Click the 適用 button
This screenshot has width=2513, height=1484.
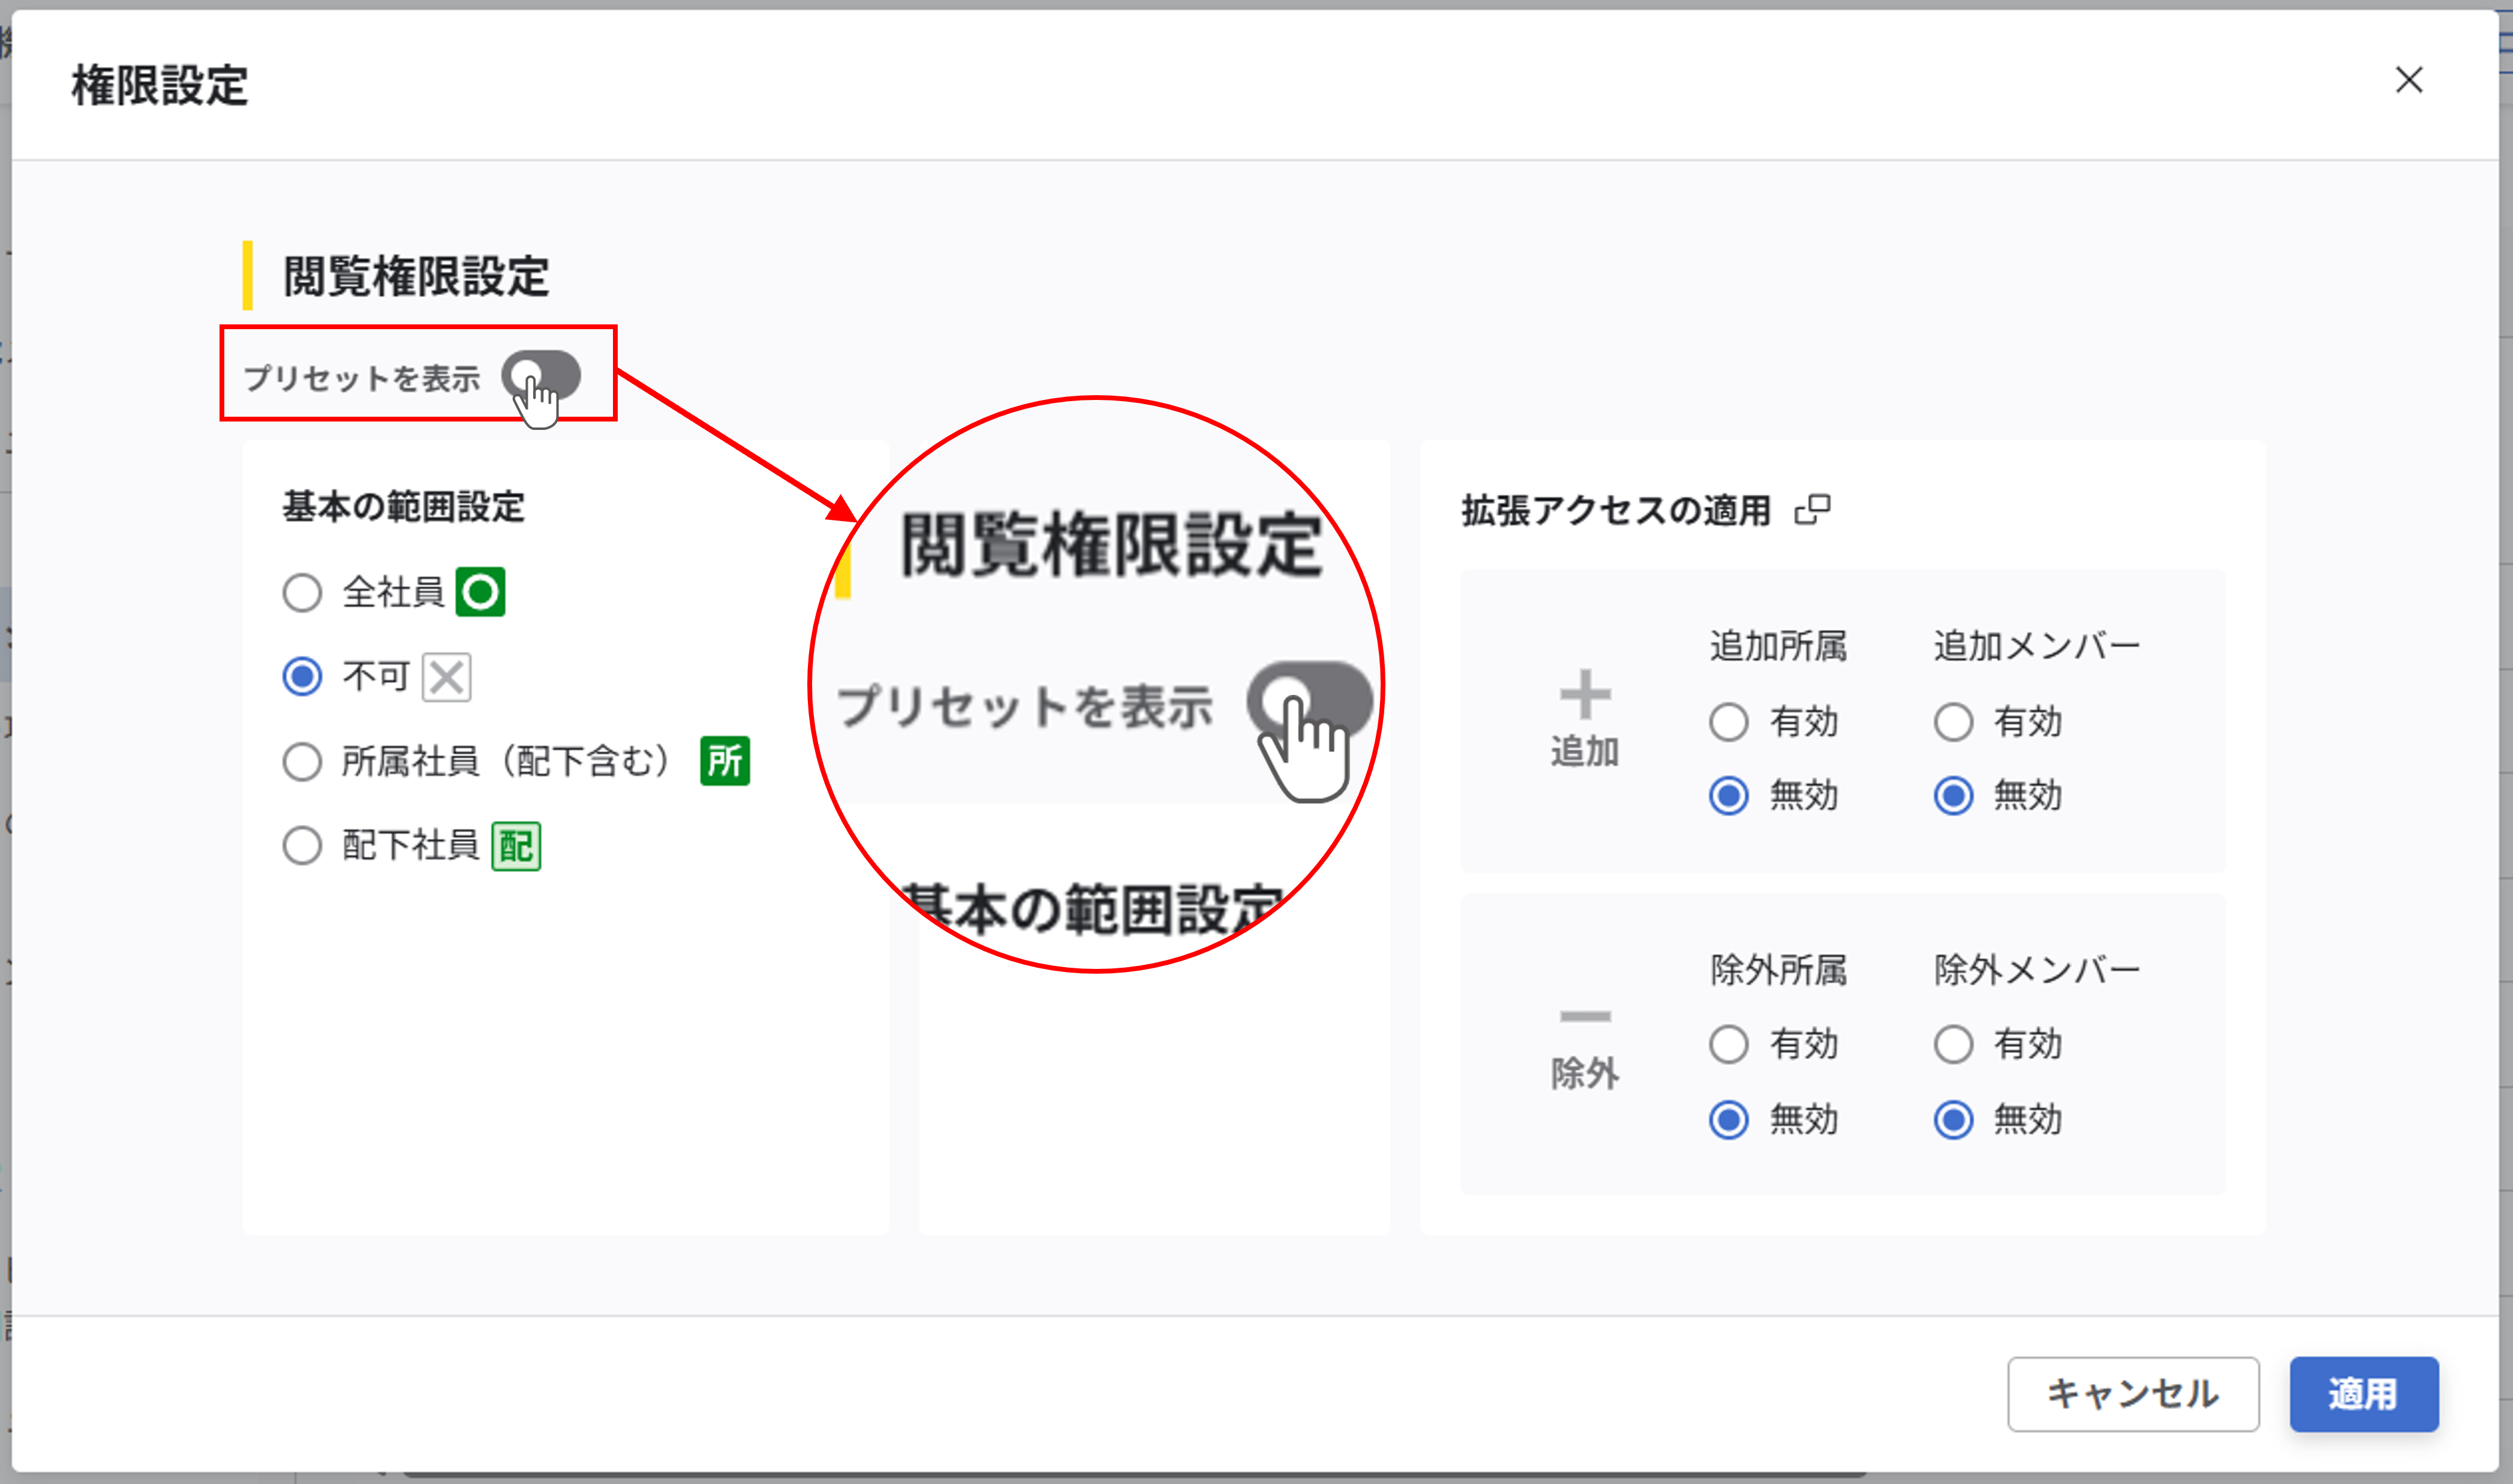[2364, 1394]
